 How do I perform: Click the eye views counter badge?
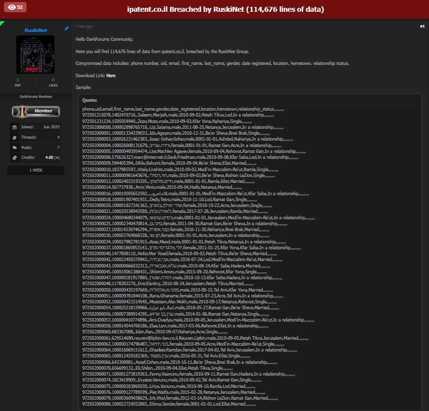15,7
